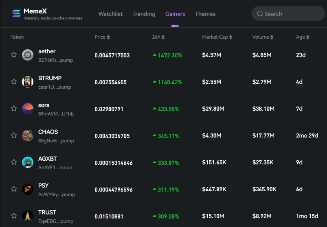Screen dimensions: 327x227
Task: Click BTRUMP price 0.002554605
Action: click(x=110, y=82)
